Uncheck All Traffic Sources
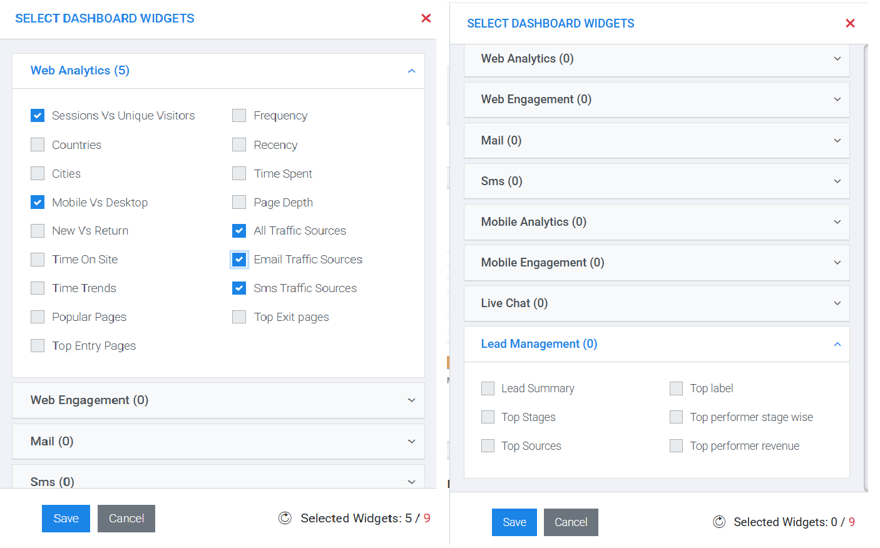Viewport: 880px width, 548px height. (x=239, y=231)
